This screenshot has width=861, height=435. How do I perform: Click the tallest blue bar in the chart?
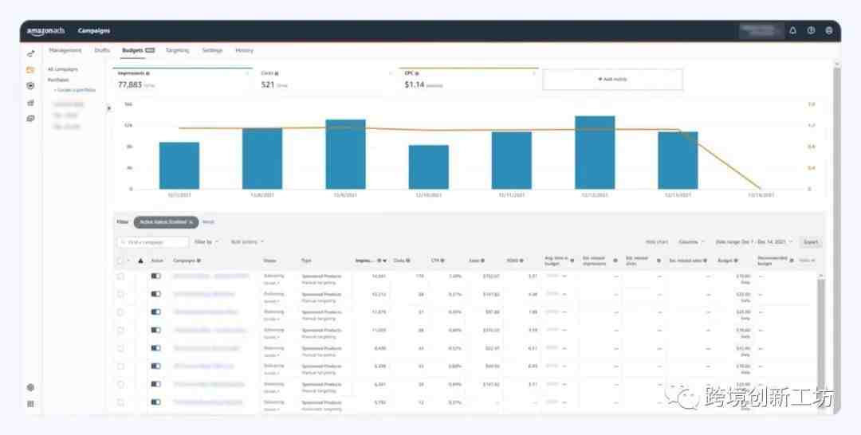[x=595, y=152]
